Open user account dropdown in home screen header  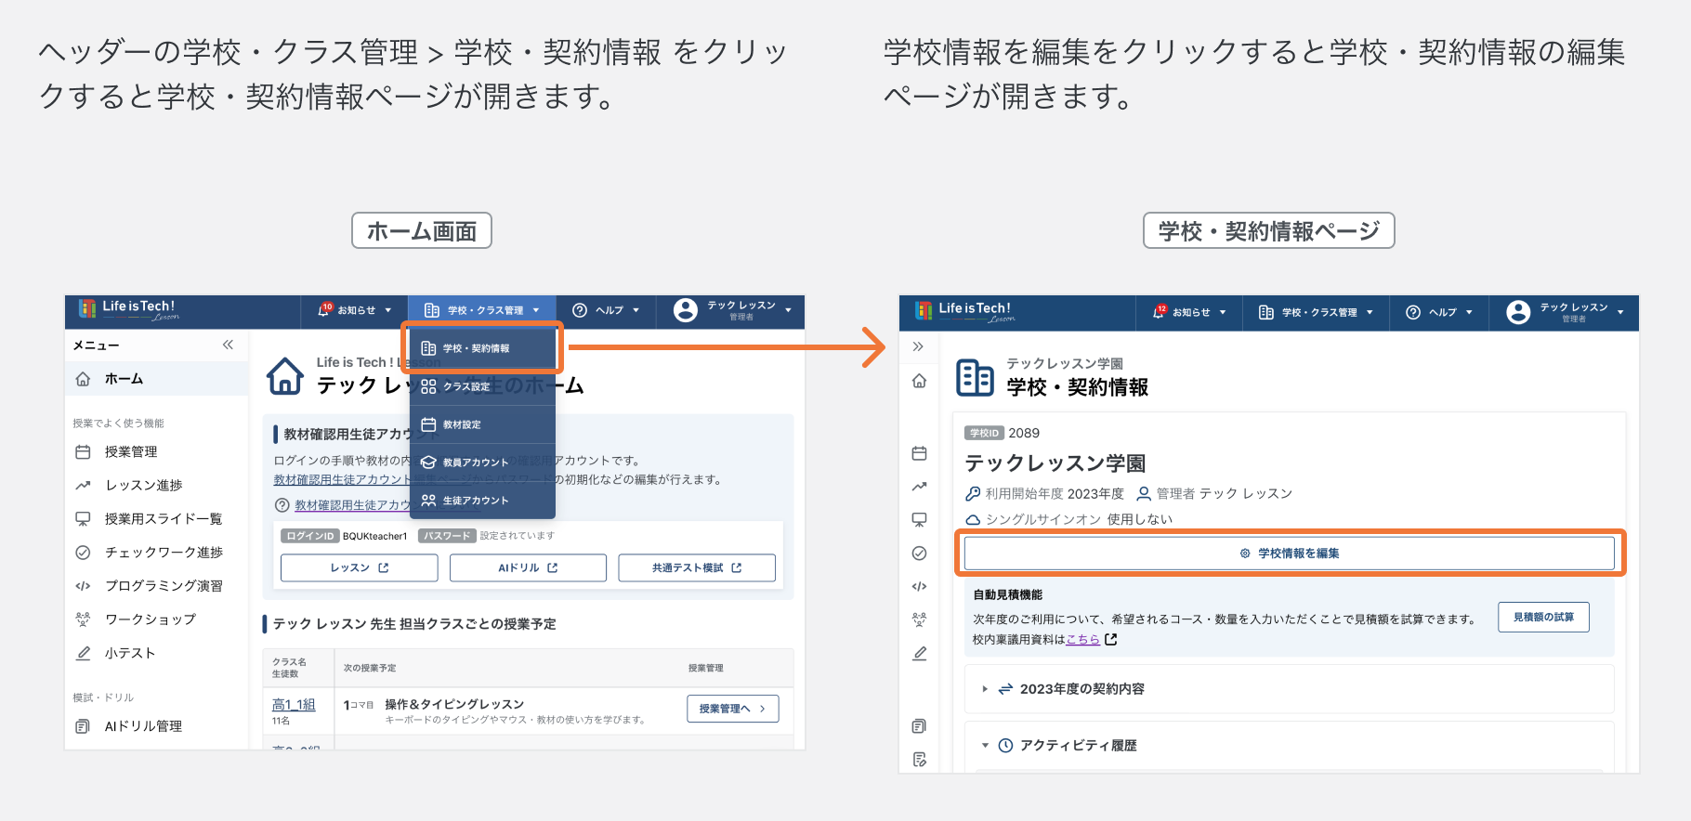click(732, 310)
